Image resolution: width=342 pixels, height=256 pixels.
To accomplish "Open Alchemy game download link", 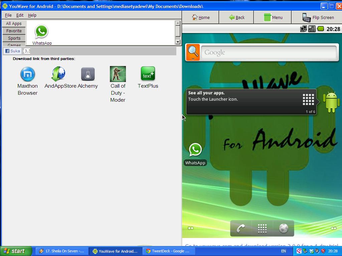I will (88, 74).
